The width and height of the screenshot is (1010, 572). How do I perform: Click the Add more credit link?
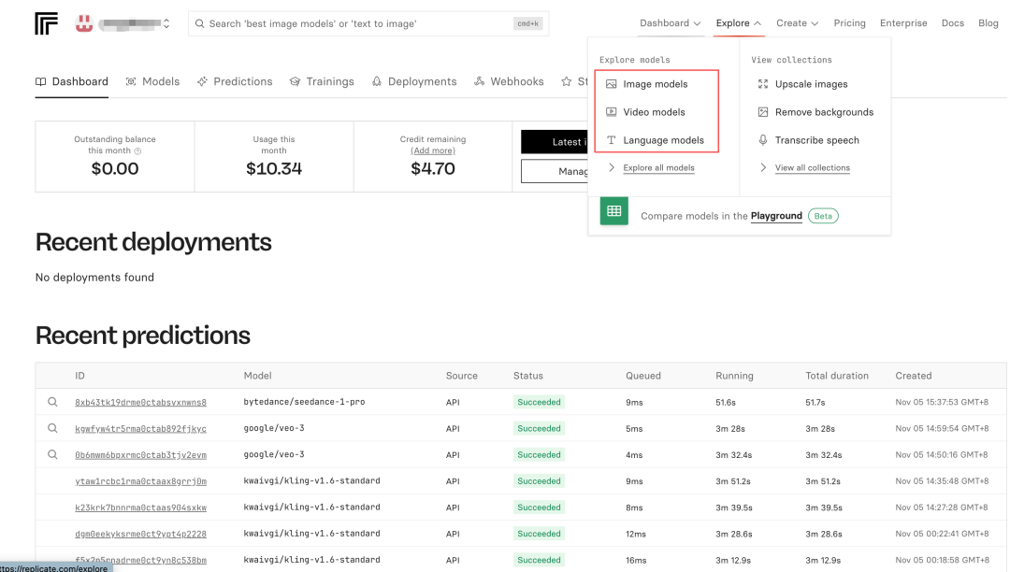click(433, 150)
